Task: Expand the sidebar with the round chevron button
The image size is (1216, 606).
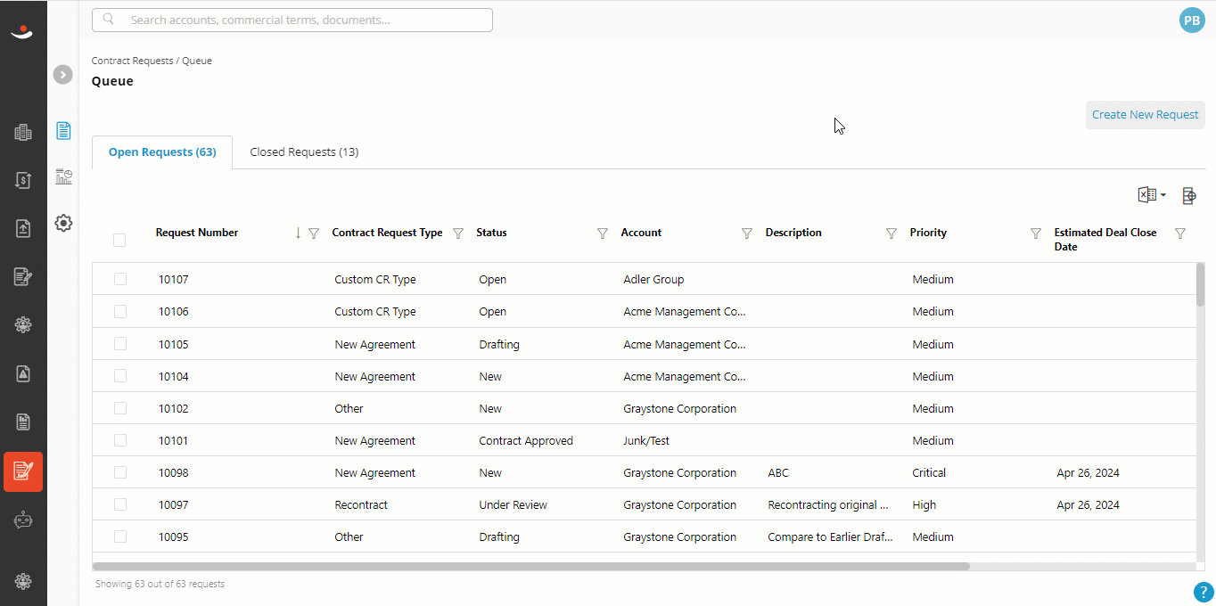Action: (x=62, y=75)
